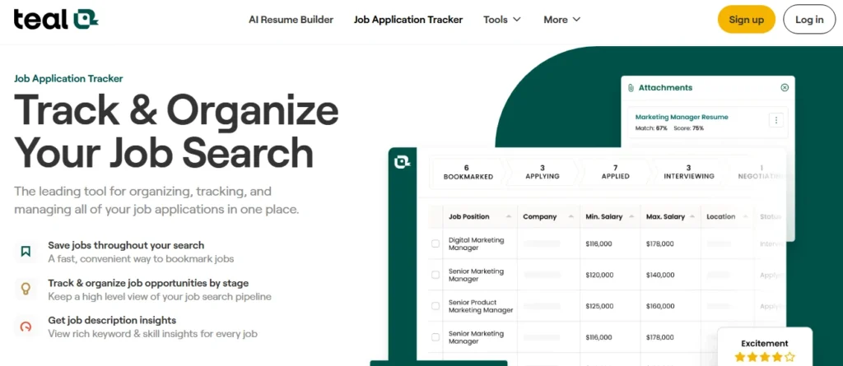Image resolution: width=843 pixels, height=366 pixels.
Task: Close the Attachments panel
Action: coord(785,88)
